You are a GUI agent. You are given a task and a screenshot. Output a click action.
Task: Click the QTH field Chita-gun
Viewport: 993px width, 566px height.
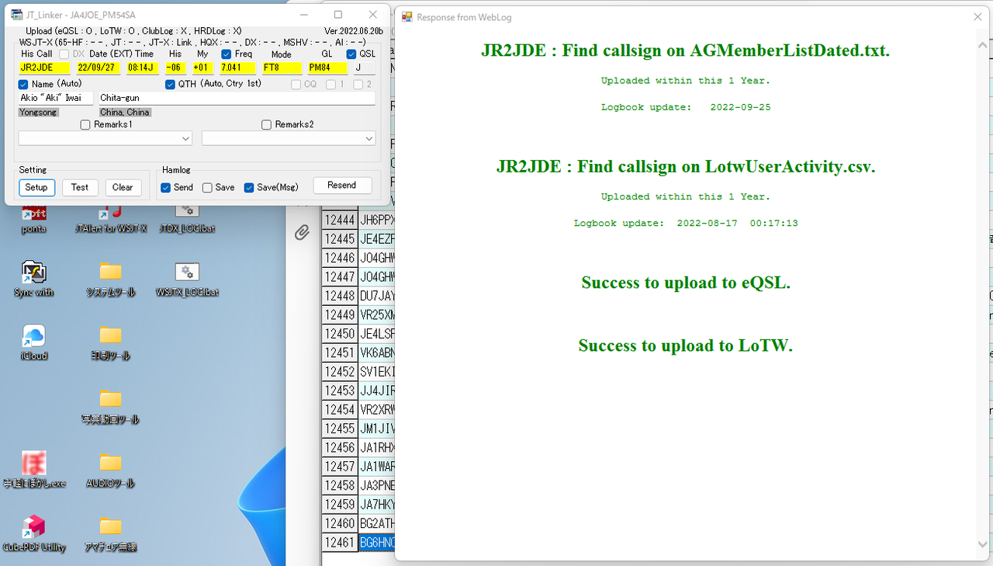click(236, 98)
